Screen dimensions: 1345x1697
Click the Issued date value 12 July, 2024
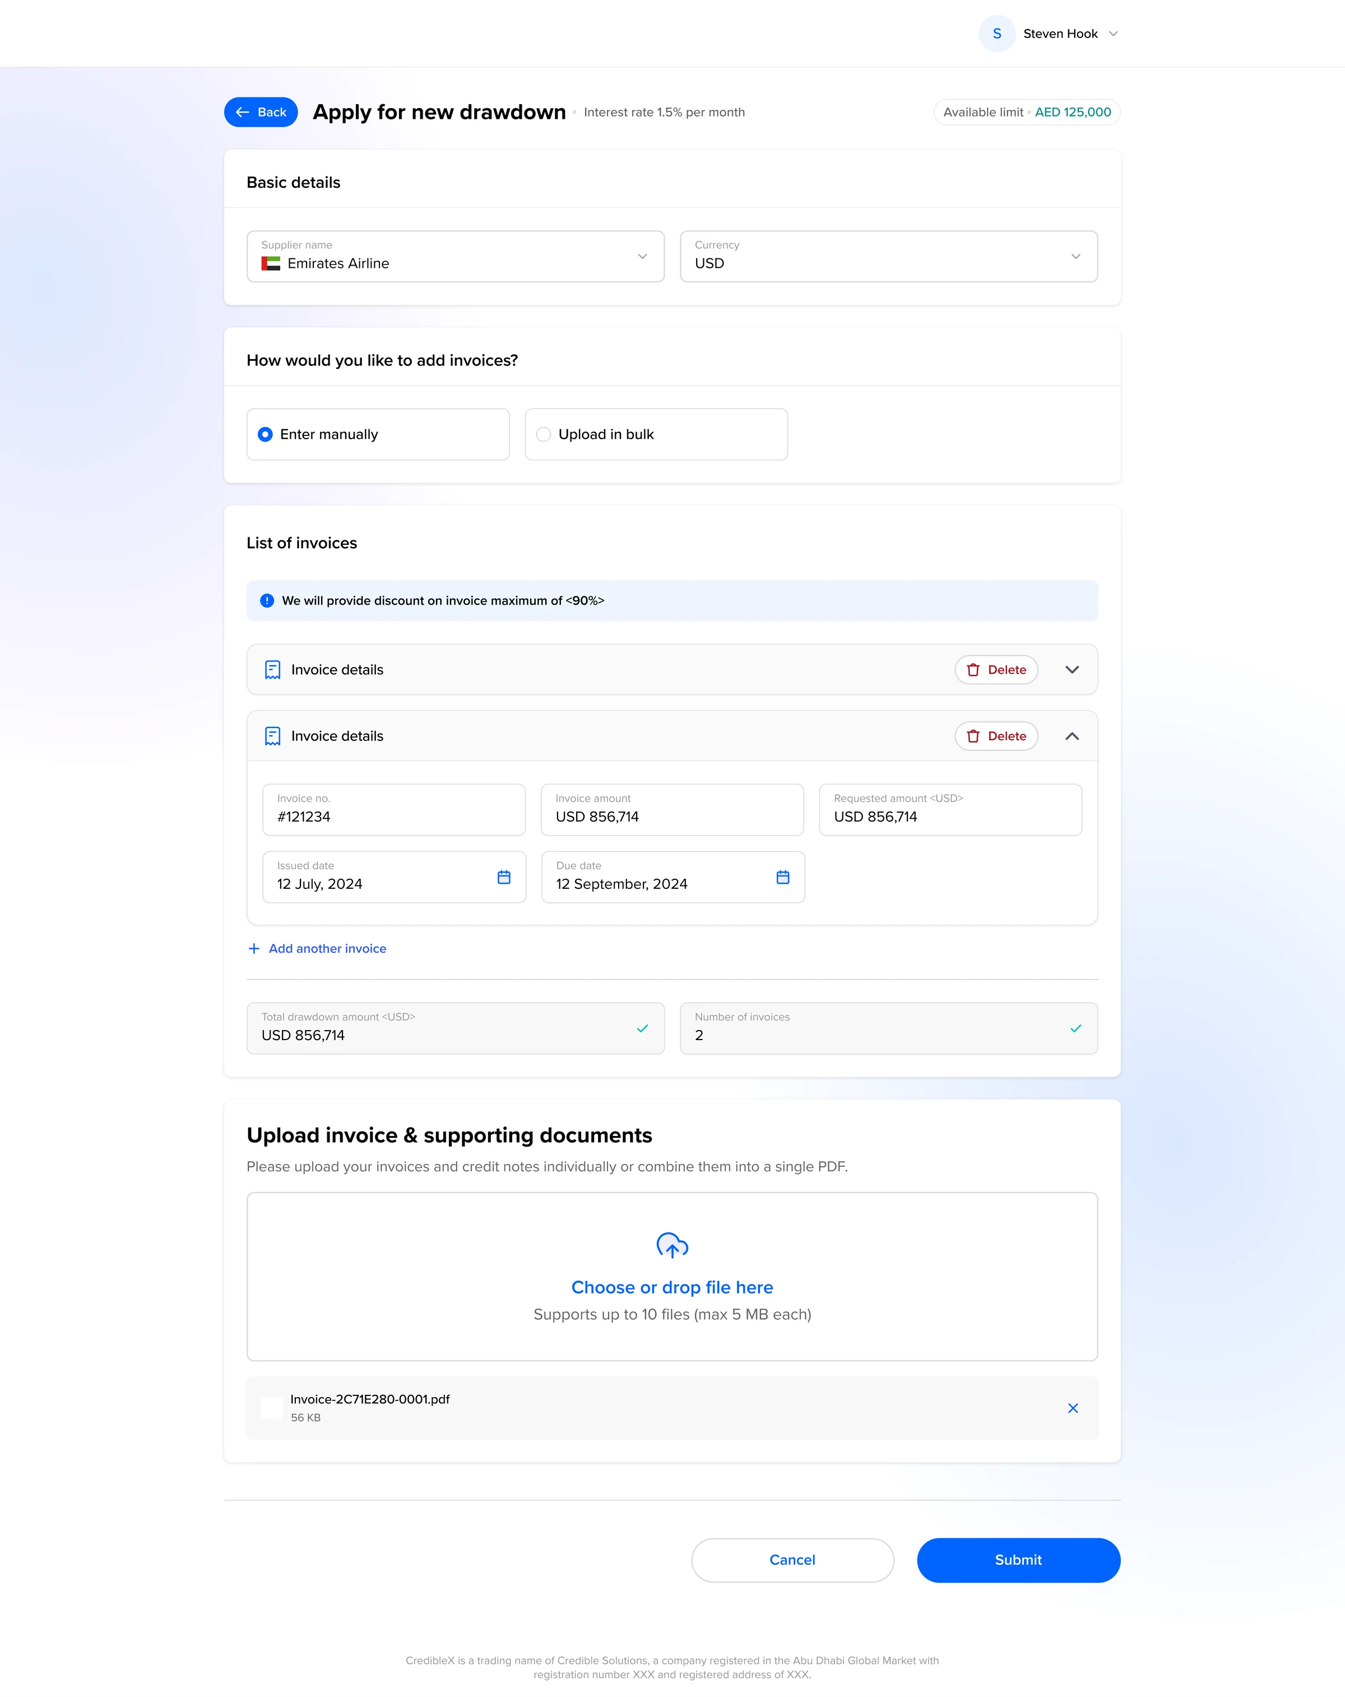pos(319,884)
